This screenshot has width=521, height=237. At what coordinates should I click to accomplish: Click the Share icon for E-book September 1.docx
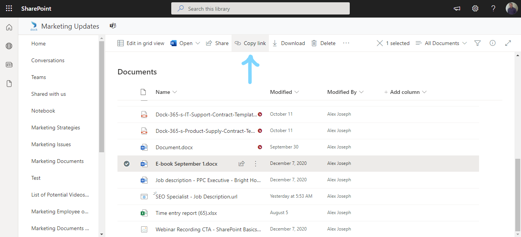(x=241, y=163)
